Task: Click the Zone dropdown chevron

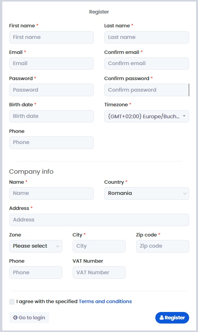Action: point(57,246)
